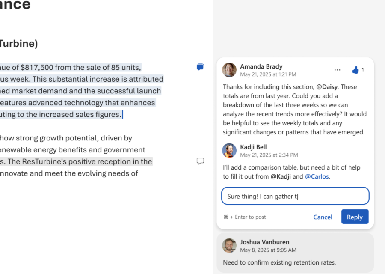Click the blue filled comment anchor icon
The image size is (385, 274).
(200, 67)
